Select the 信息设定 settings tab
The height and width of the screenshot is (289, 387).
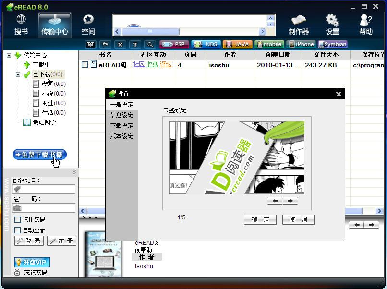pyautogui.click(x=121, y=115)
